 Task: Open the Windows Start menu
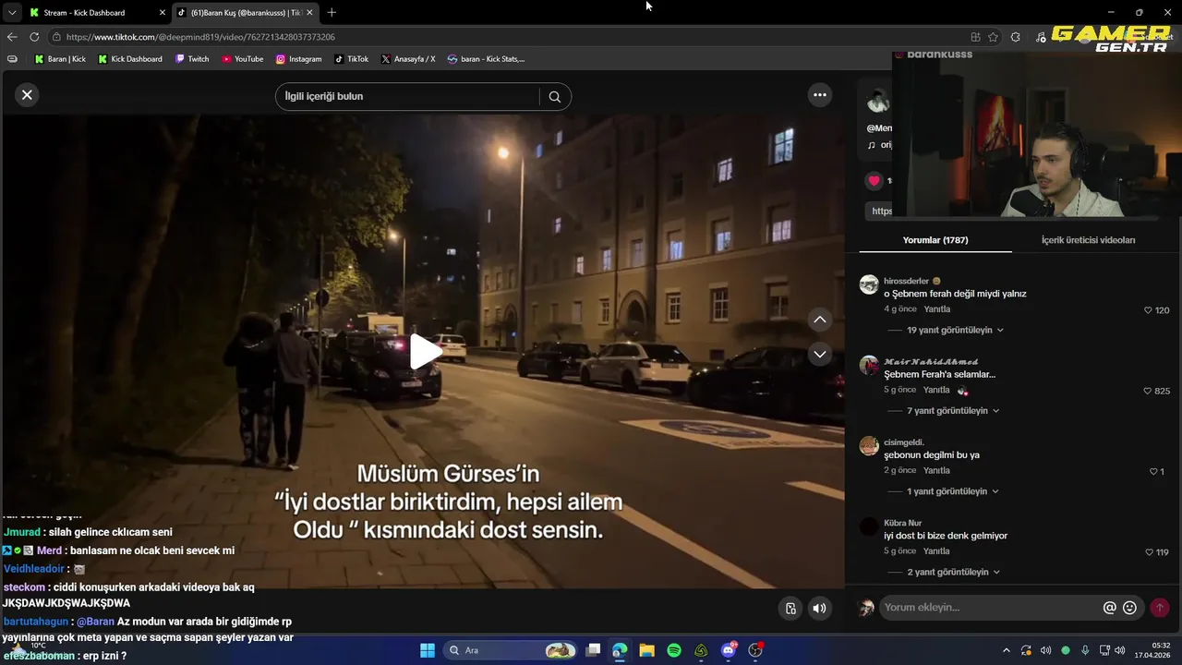point(428,650)
